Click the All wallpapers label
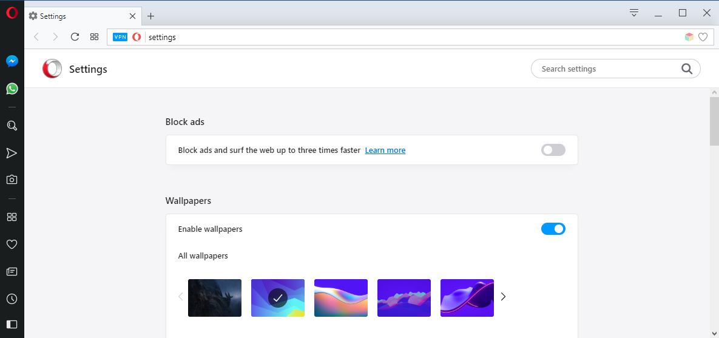 (203, 256)
